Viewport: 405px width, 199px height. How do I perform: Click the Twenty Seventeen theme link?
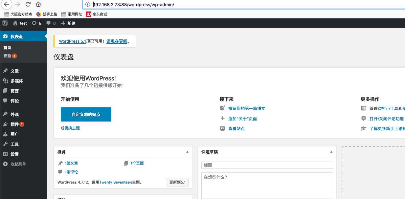tap(116, 182)
